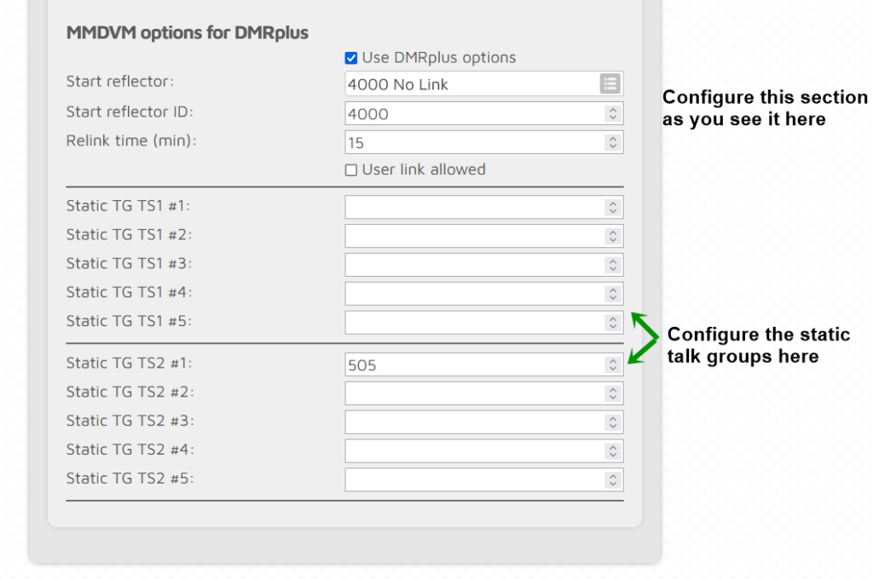Image resolution: width=873 pixels, height=579 pixels.
Task: Decrement the Relink time value
Action: click(612, 146)
